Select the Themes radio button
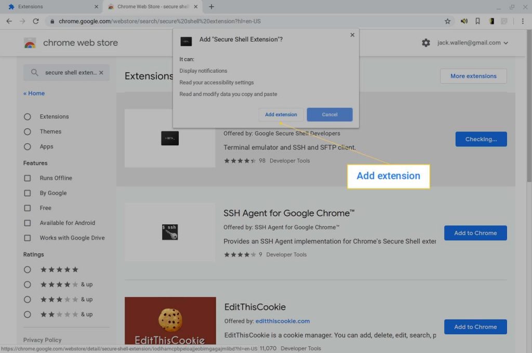 click(x=28, y=131)
